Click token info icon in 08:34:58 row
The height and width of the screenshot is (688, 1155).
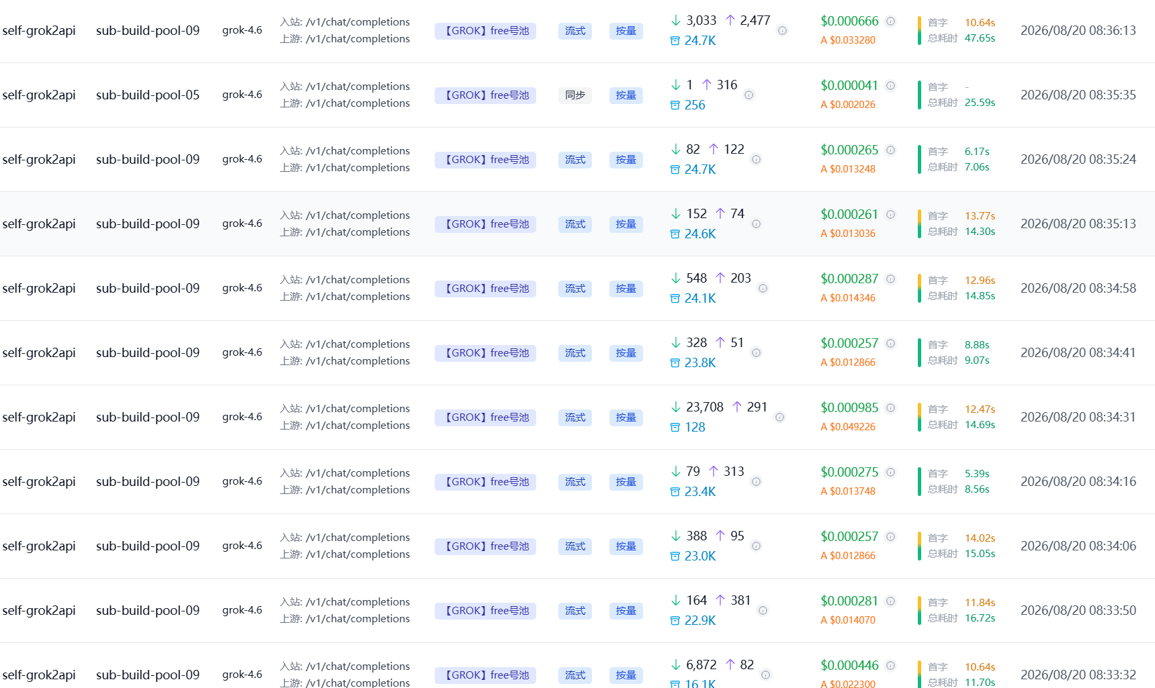coord(763,288)
